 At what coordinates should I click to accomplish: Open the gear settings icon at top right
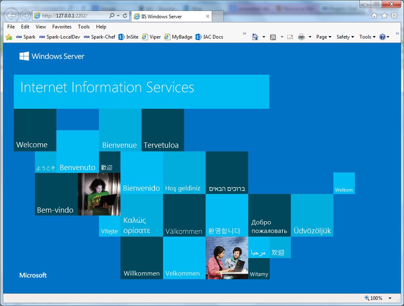point(394,16)
